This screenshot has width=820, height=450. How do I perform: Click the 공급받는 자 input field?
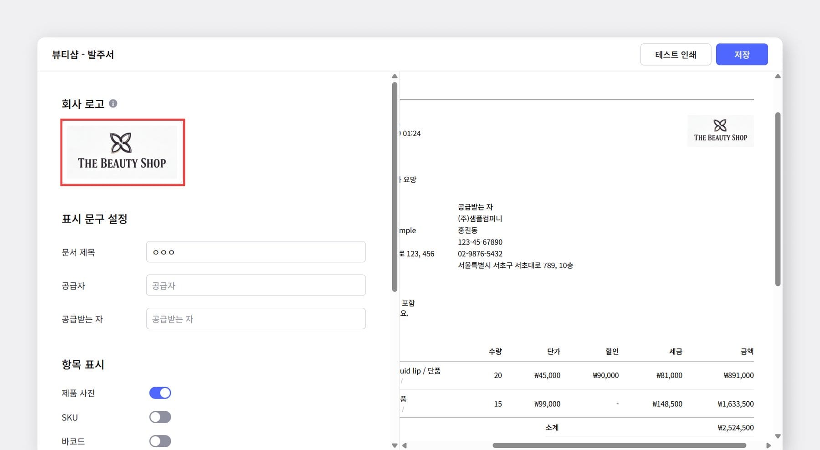click(x=256, y=319)
